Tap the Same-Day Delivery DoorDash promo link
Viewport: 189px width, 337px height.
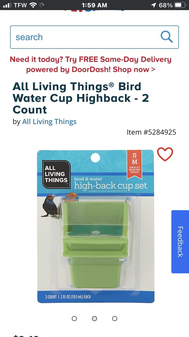point(91,64)
